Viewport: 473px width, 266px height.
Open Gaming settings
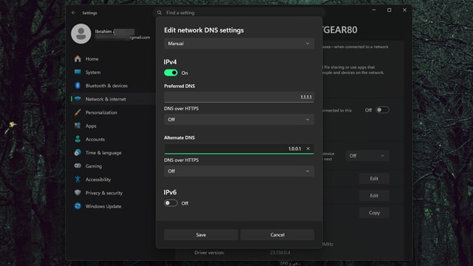point(94,166)
